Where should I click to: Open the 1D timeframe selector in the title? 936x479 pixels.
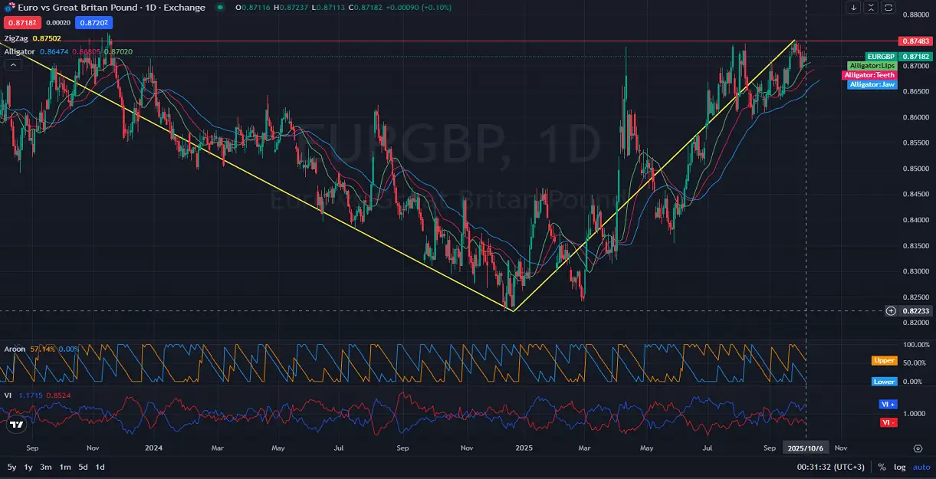(150, 7)
